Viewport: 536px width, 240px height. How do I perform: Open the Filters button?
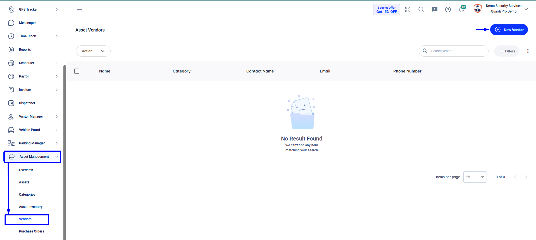[507, 51]
